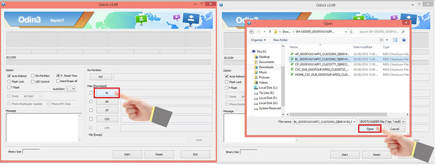Enable T Flash in left Odin3 window
Viewport: 435px width, 165px height.
pos(9,87)
